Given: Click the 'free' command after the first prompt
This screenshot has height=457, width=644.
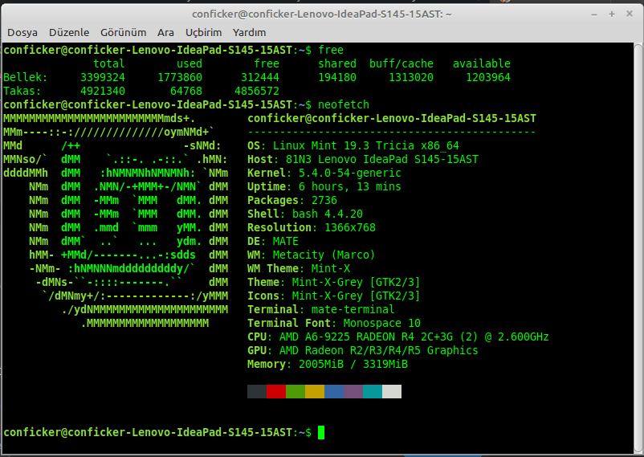Looking at the screenshot, I should (331, 50).
